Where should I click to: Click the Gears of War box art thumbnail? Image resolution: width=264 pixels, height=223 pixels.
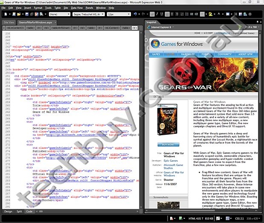[167, 119]
